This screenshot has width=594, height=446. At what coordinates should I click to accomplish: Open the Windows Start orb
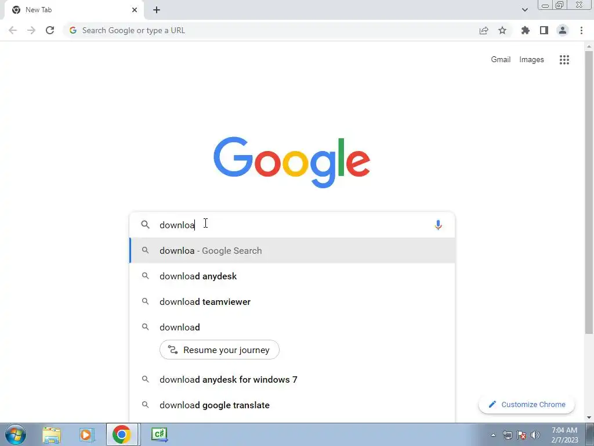(16, 434)
